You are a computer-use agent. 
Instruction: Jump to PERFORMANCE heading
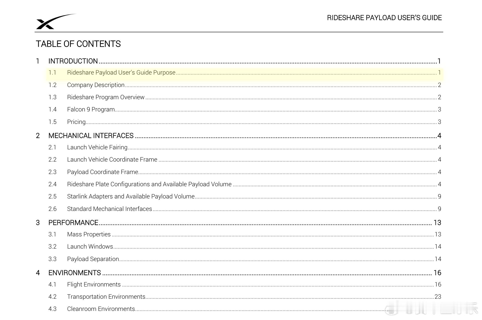pos(238,223)
